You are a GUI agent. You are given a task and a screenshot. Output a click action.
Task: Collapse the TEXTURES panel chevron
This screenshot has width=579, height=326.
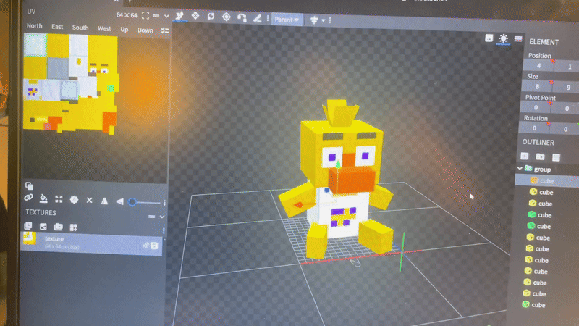pos(161,217)
